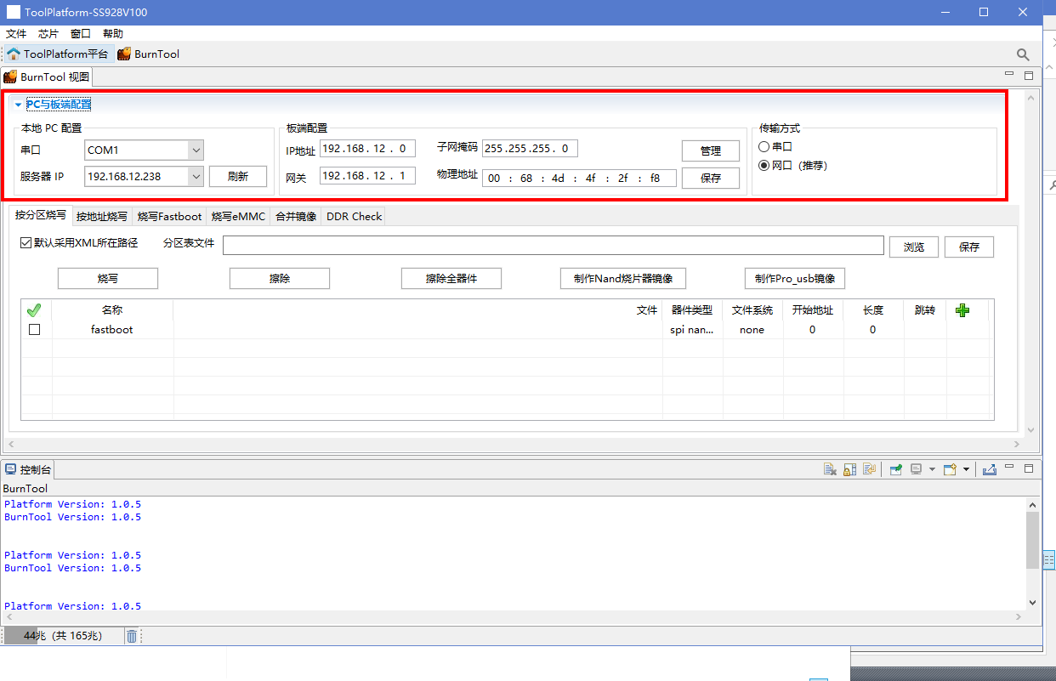Collapse the PC与板端配置 section
Image resolution: width=1056 pixels, height=681 pixels.
(x=18, y=105)
